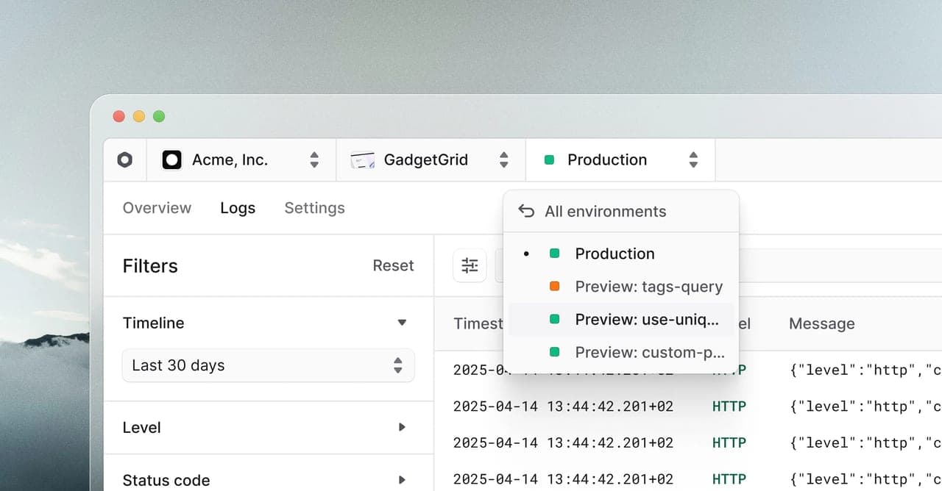Image resolution: width=942 pixels, height=491 pixels.
Task: Click the hexagon logo icon in header
Action: pyautogui.click(x=125, y=160)
